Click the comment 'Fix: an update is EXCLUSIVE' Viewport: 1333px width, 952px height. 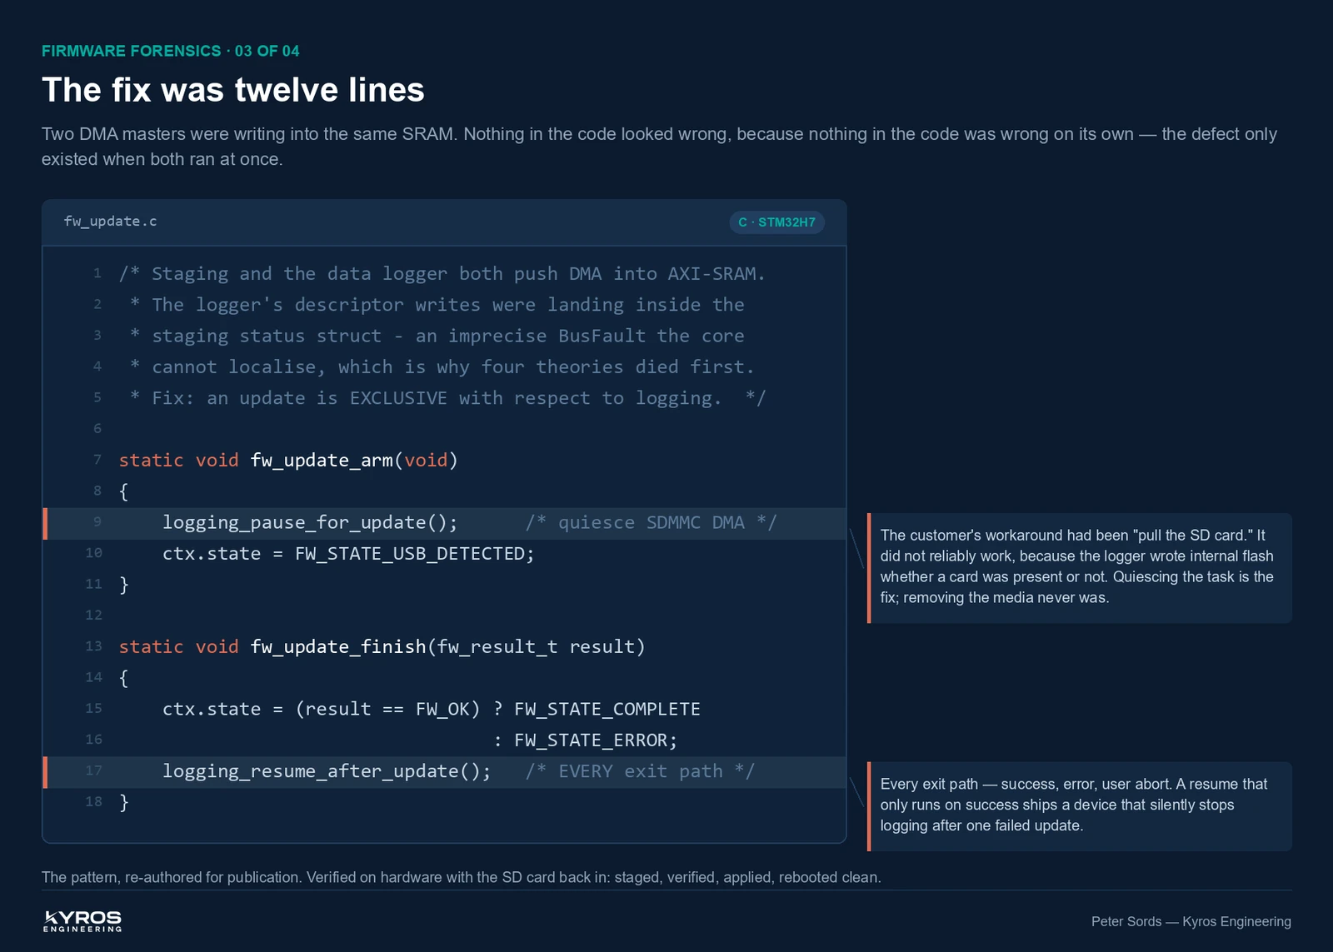[x=447, y=398]
